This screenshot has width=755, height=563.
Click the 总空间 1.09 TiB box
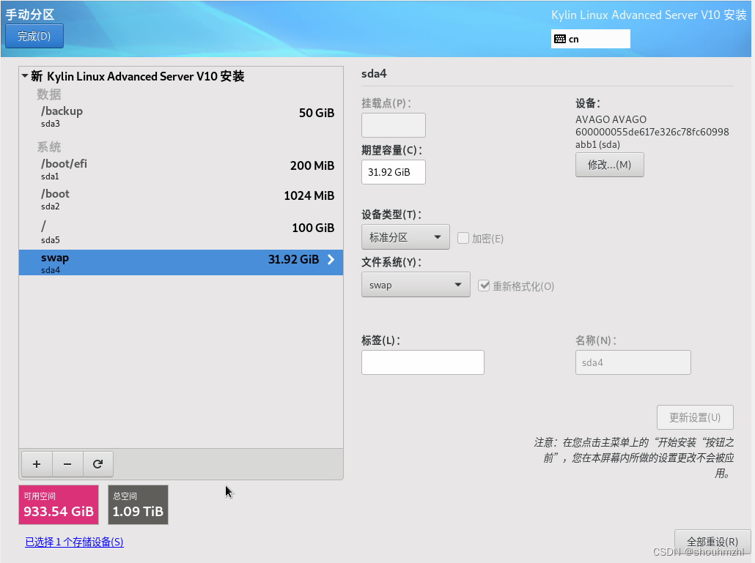(x=139, y=505)
